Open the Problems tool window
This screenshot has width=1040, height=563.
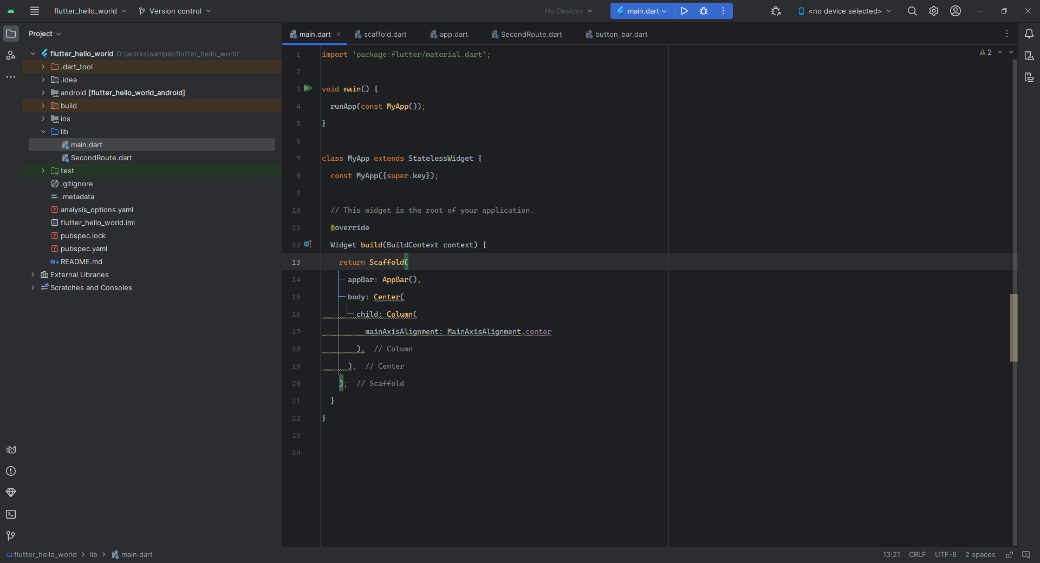(x=11, y=471)
